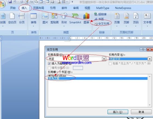
Task: Select the highlighted 参考文献 bookmark row
Action: [x=98, y=79]
